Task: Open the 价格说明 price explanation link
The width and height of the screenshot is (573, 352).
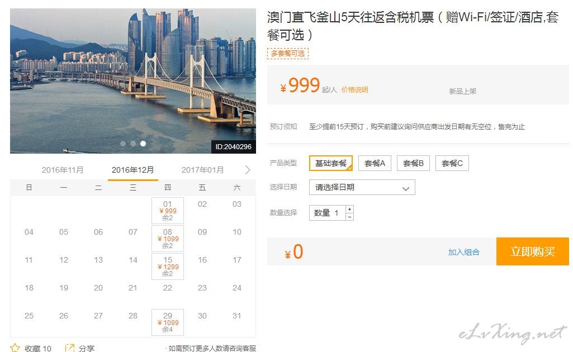Action: [x=354, y=89]
